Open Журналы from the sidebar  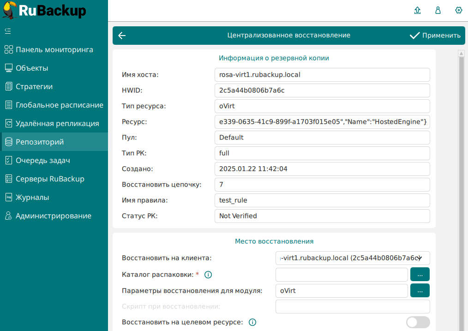32,197
